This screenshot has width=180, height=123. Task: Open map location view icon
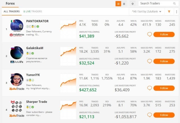point(132,4)
